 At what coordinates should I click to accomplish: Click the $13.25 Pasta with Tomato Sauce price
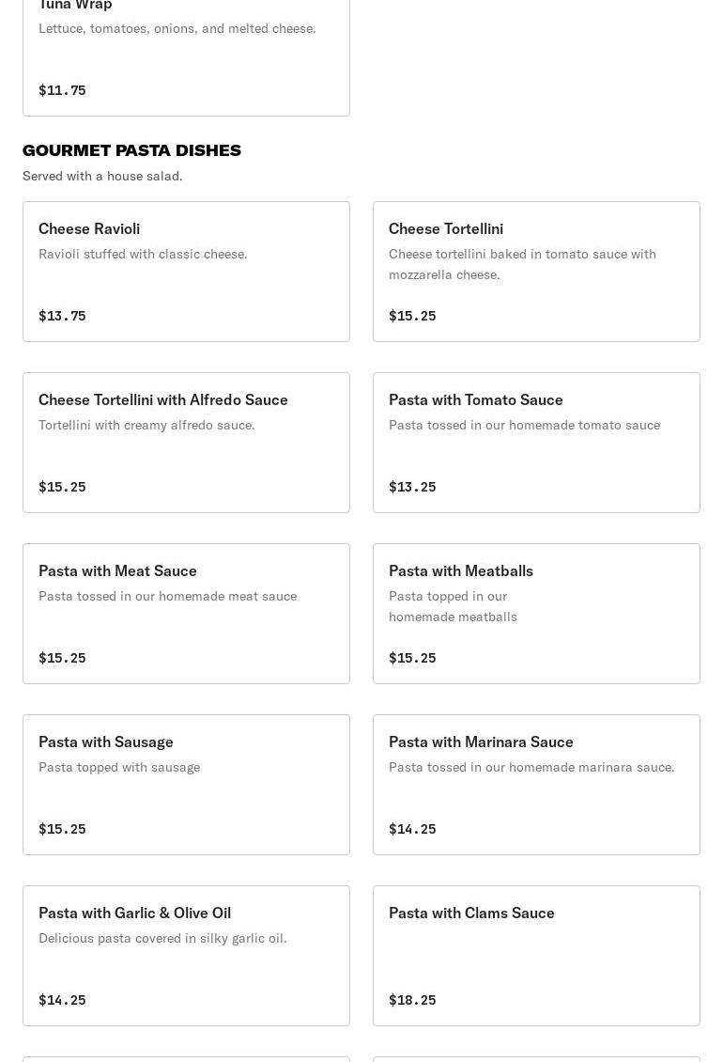tap(412, 487)
